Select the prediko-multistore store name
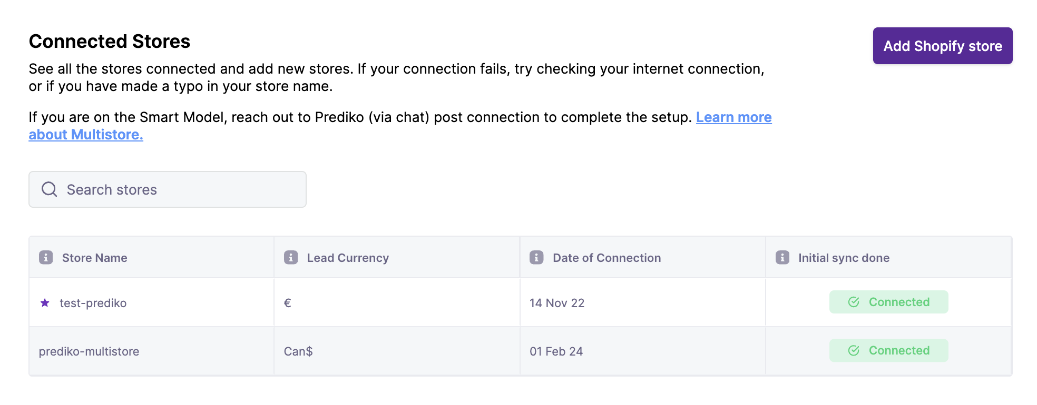 click(89, 352)
